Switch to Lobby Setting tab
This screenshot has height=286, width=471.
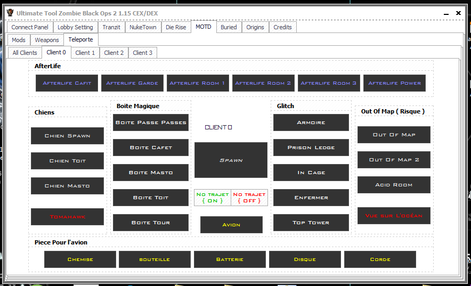coord(75,27)
